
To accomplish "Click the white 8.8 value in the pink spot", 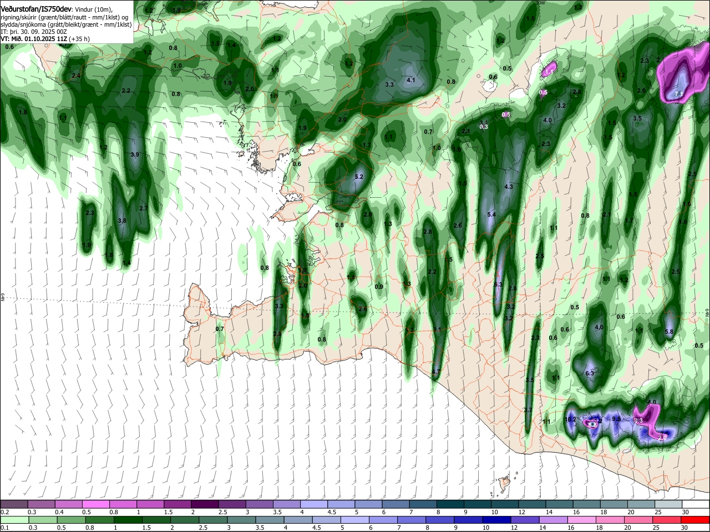I will pyautogui.click(x=592, y=425).
